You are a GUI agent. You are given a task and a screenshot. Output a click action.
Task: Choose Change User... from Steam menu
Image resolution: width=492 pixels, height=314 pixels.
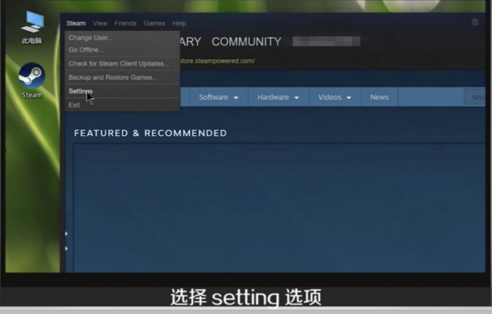[122, 37]
